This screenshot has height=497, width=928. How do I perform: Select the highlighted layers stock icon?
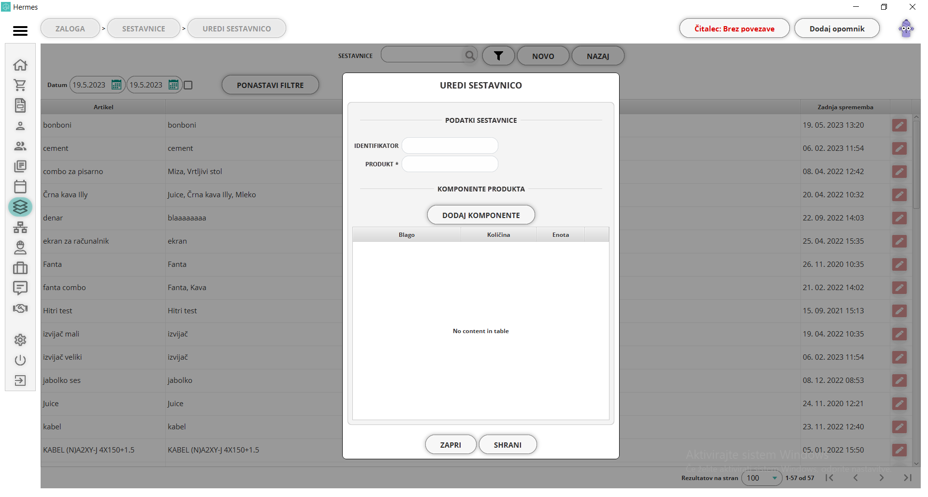(20, 207)
